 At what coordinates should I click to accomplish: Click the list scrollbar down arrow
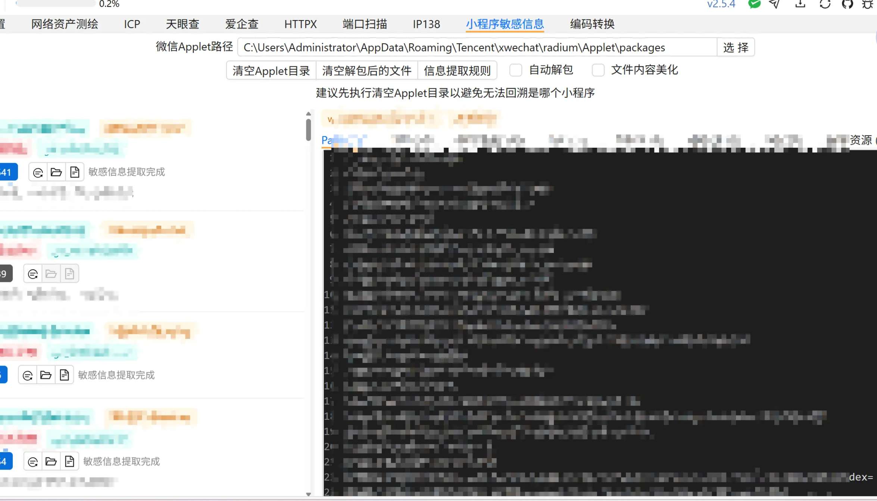point(308,494)
